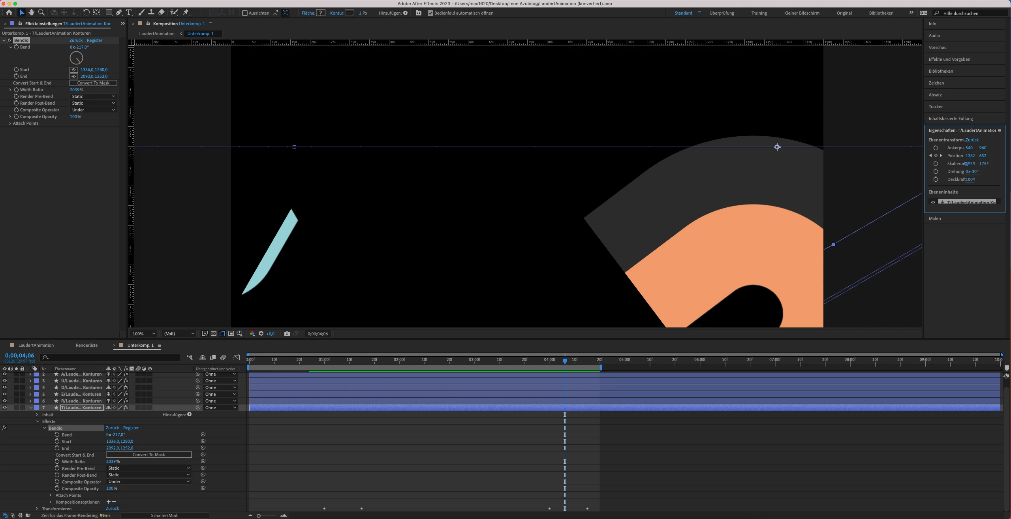Expand Attach Points in effect controls

click(10, 123)
